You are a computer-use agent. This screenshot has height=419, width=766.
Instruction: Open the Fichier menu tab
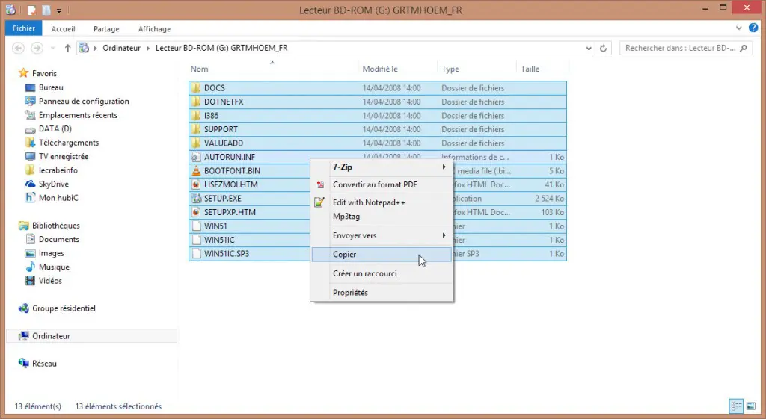(24, 29)
